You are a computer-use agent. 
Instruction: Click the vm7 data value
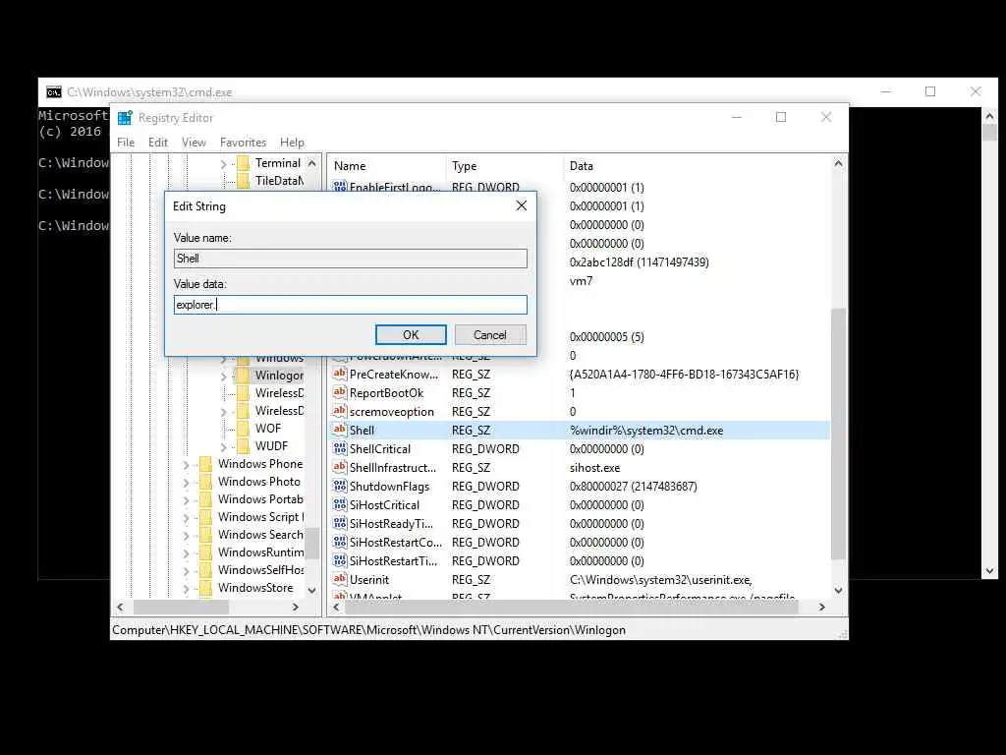tap(582, 280)
